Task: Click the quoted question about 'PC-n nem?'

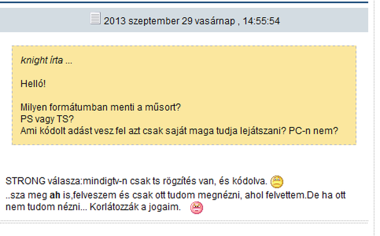Action: pyautogui.click(x=179, y=131)
